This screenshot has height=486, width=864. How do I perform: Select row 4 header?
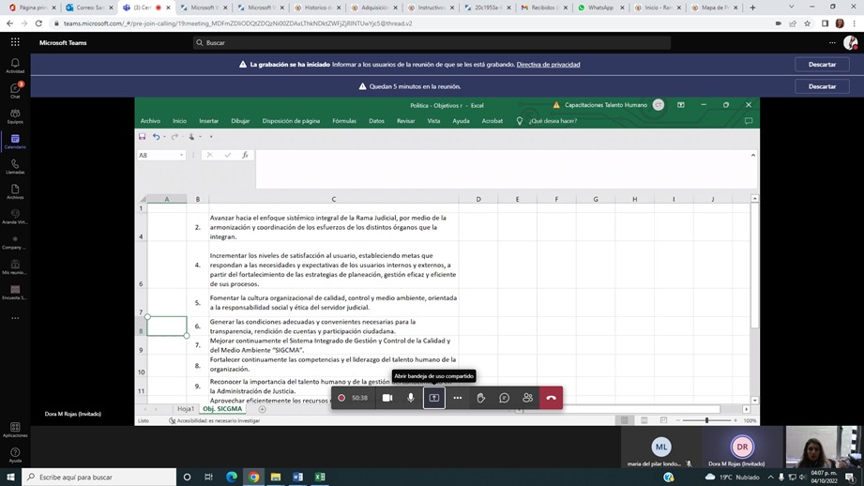141,227
